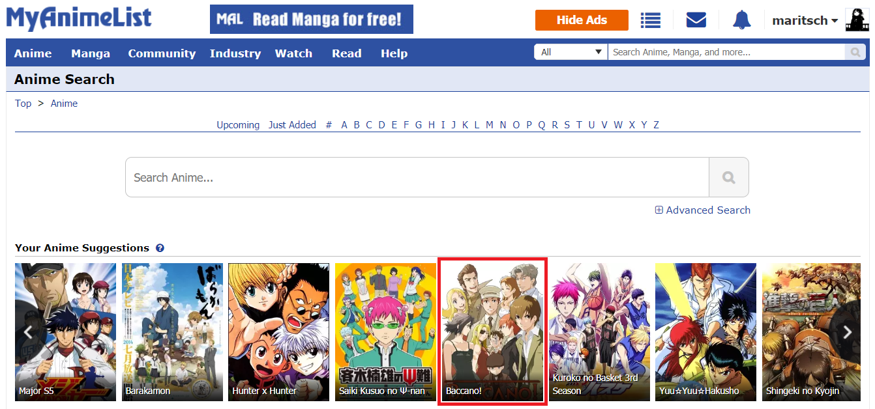Viewport: 875px width, 409px height.
Task: Click the top bar search magnifier button
Action: pos(855,52)
